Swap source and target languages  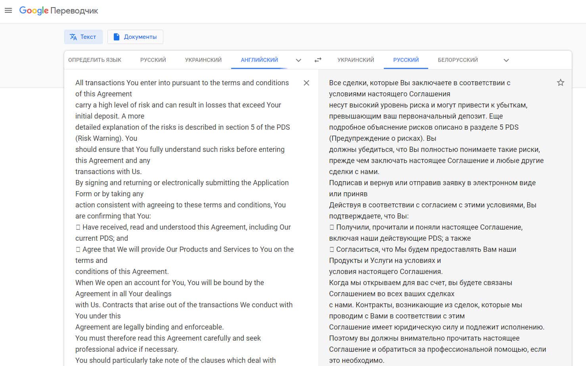[318, 60]
